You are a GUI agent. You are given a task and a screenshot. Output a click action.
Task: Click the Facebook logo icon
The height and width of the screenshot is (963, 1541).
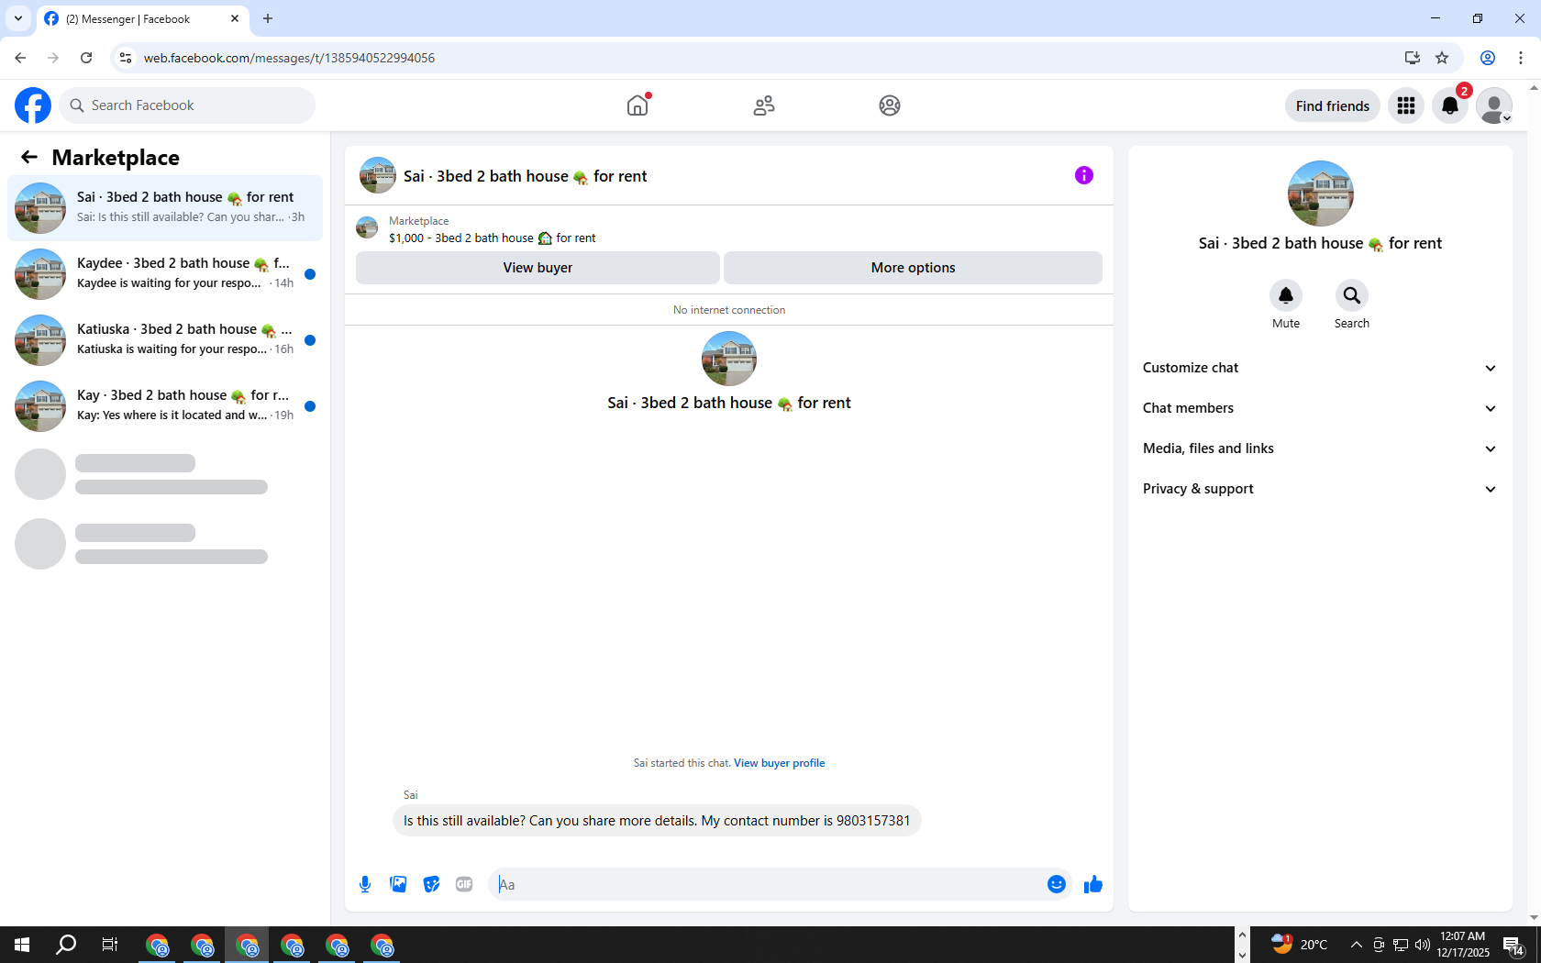tap(33, 105)
